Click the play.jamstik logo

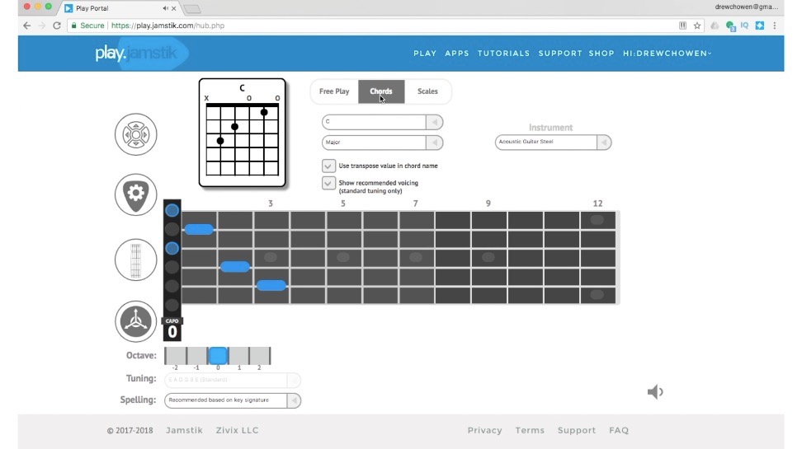(x=140, y=54)
